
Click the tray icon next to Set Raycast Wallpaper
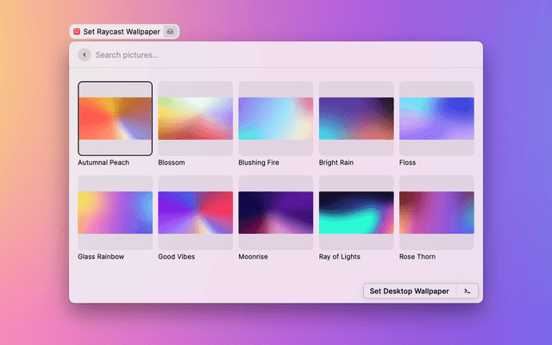[x=171, y=31]
